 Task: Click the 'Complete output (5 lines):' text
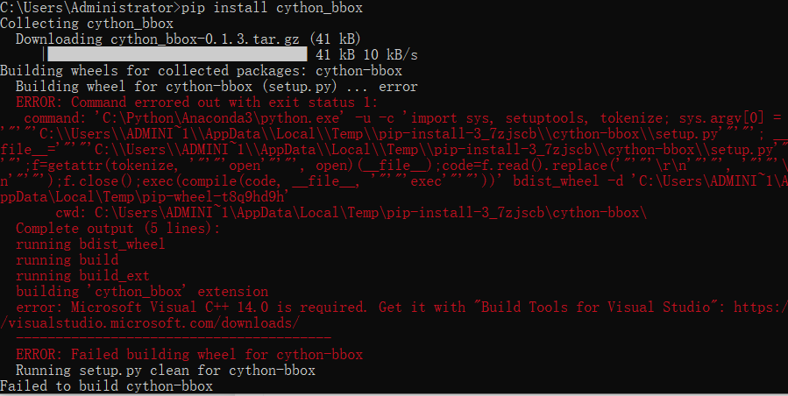coord(118,229)
